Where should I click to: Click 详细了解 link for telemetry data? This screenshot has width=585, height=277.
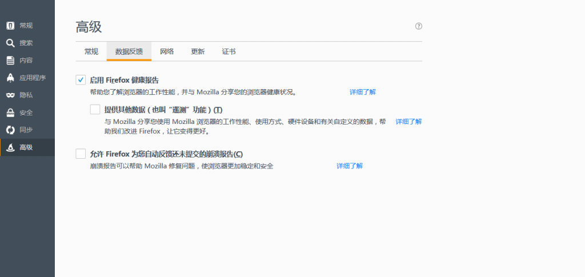click(x=408, y=122)
